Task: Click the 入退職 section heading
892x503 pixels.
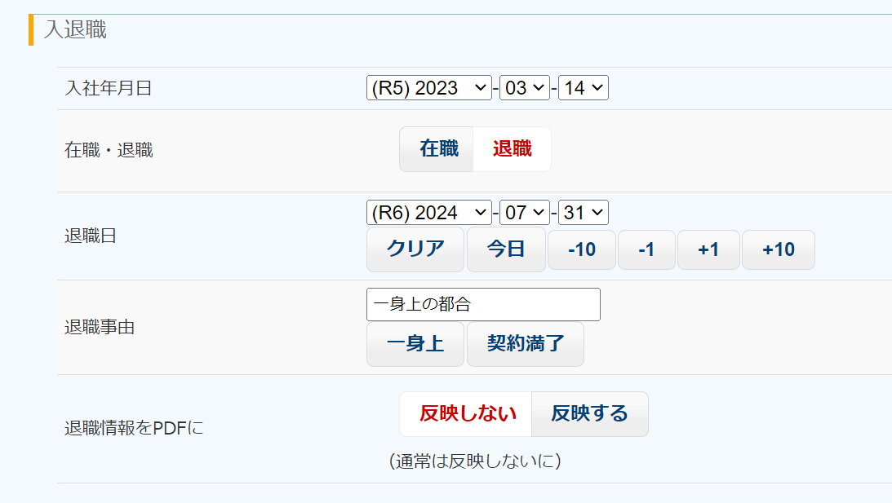Action: 75,30
